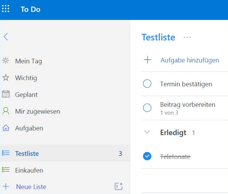Screen dimensions: 228x194
Task: Click the plus icon beside Aufgabe hinzufügen
Action: (x=148, y=60)
